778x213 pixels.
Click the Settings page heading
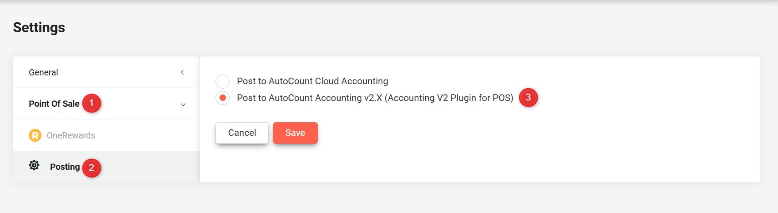coord(39,27)
